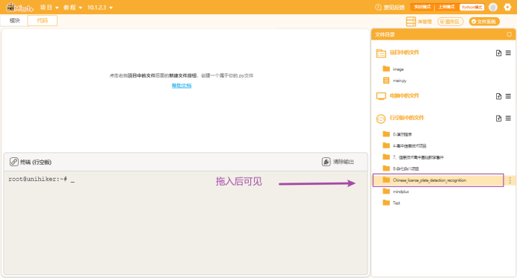Collapse the 行空板中的文件 section
The image size is (517, 278).
pyautogui.click(x=406, y=118)
